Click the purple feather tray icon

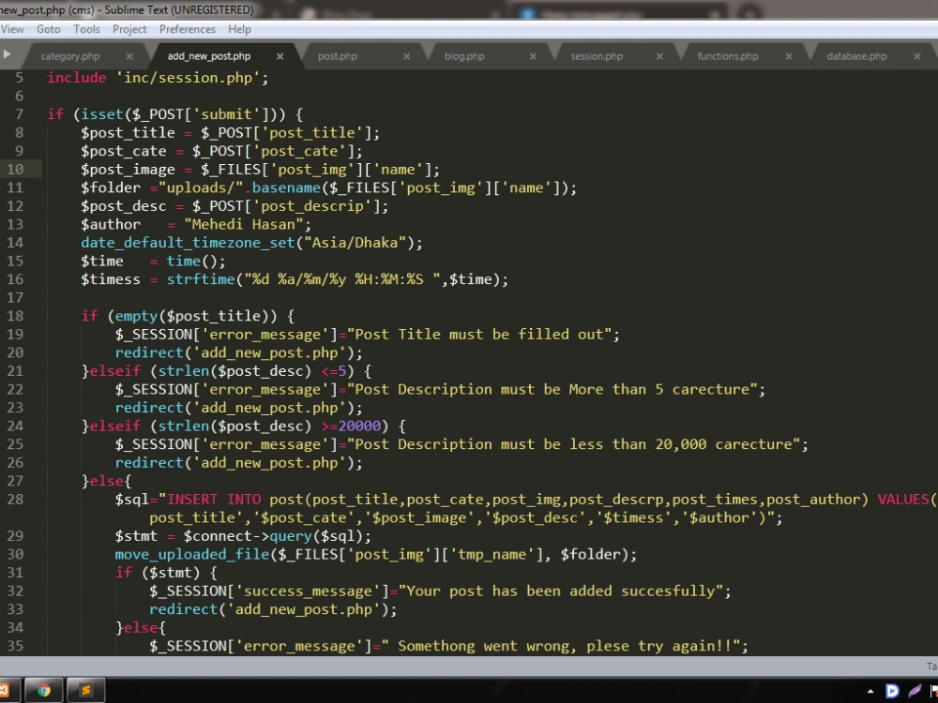(915, 691)
